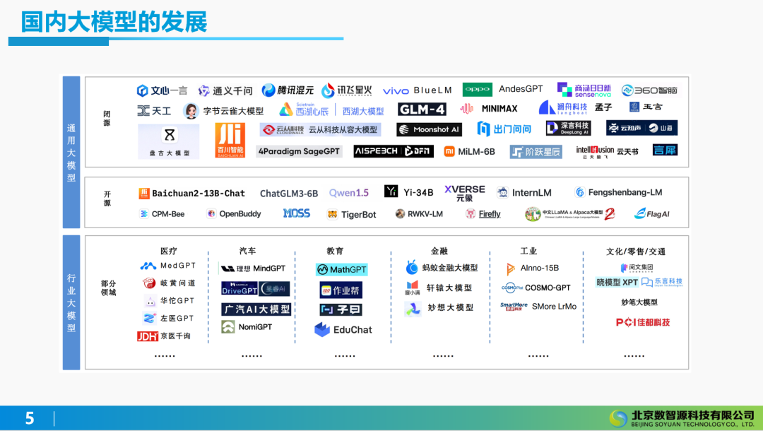This screenshot has width=763, height=431.
Task: Select the vivo BlueLM logo
Action: (417, 90)
